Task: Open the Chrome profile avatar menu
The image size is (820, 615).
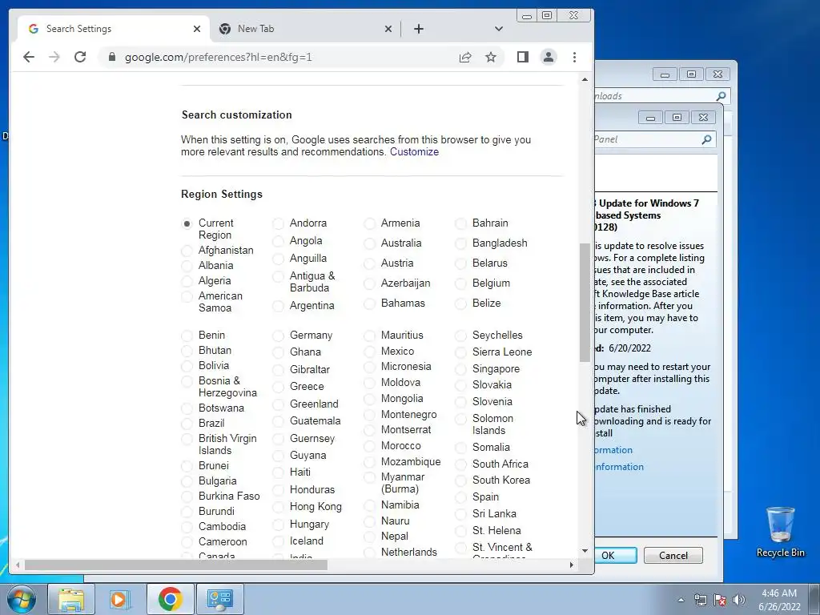Action: 549,57
